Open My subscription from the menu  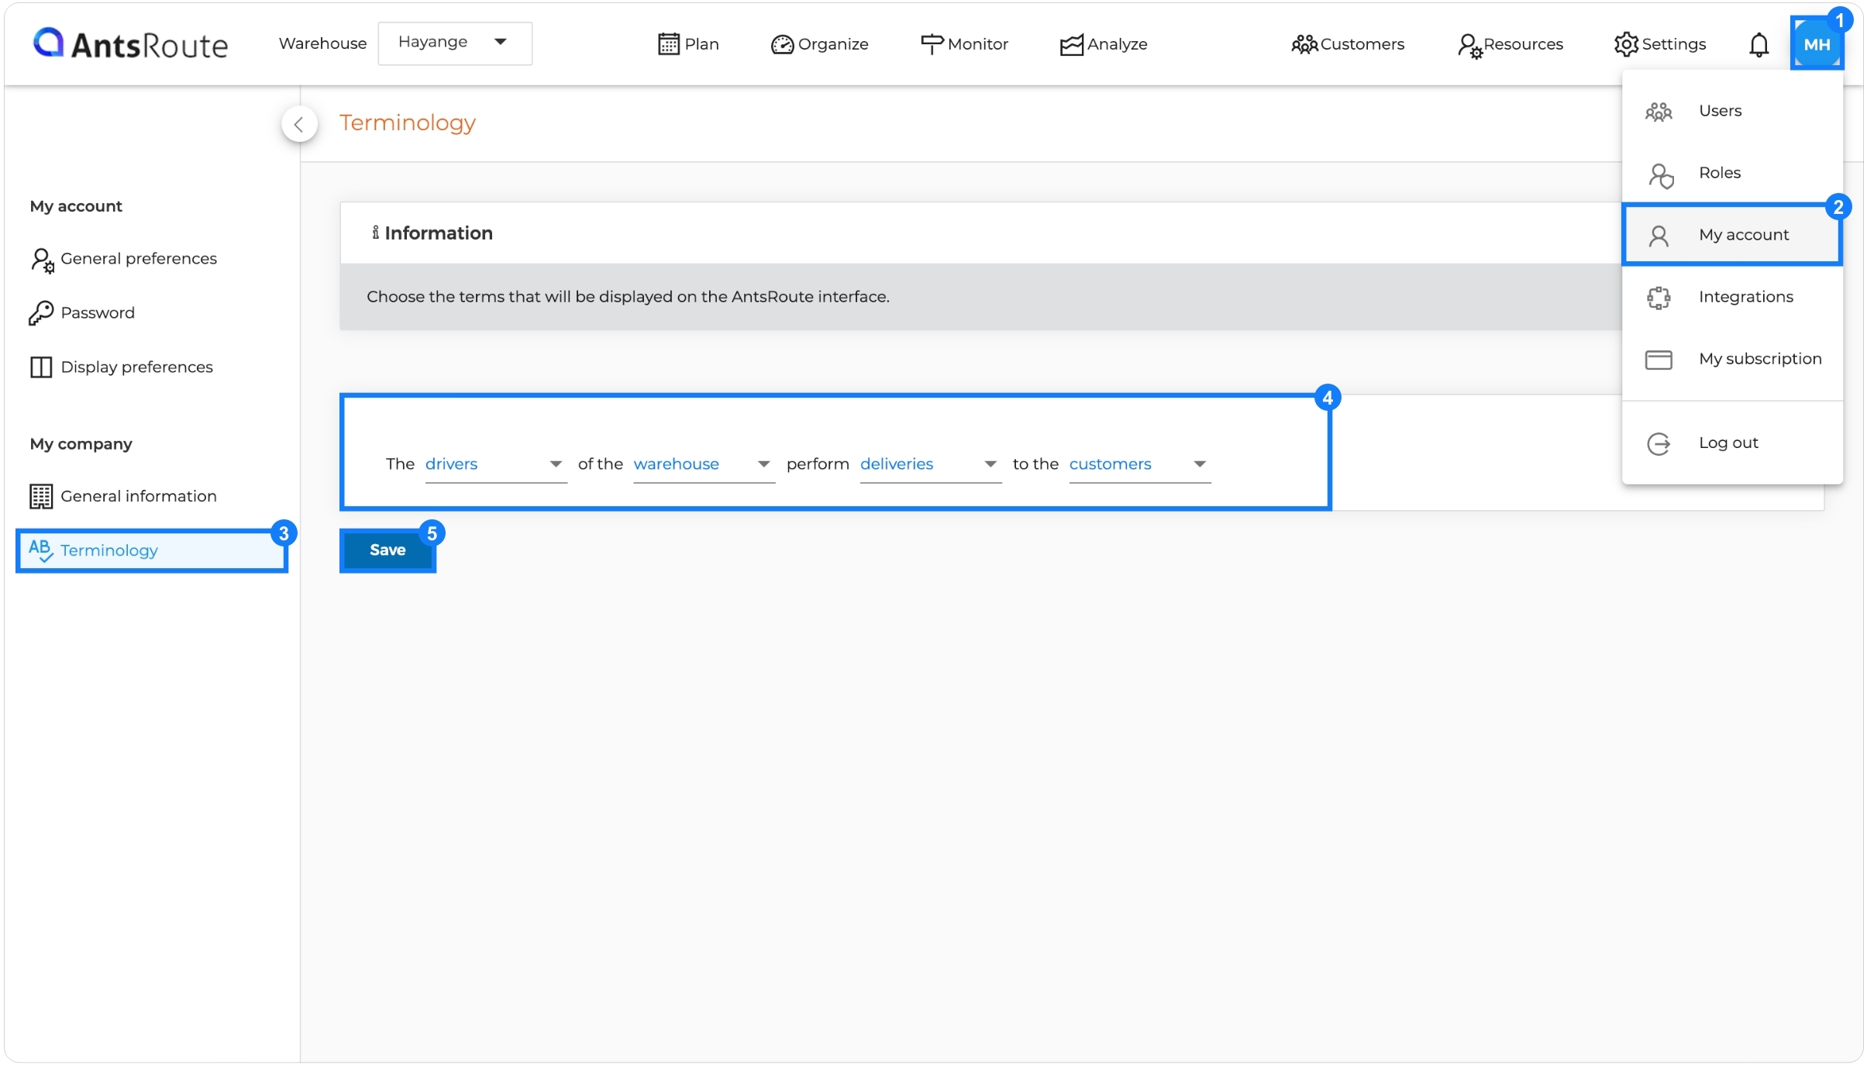[x=1732, y=359]
